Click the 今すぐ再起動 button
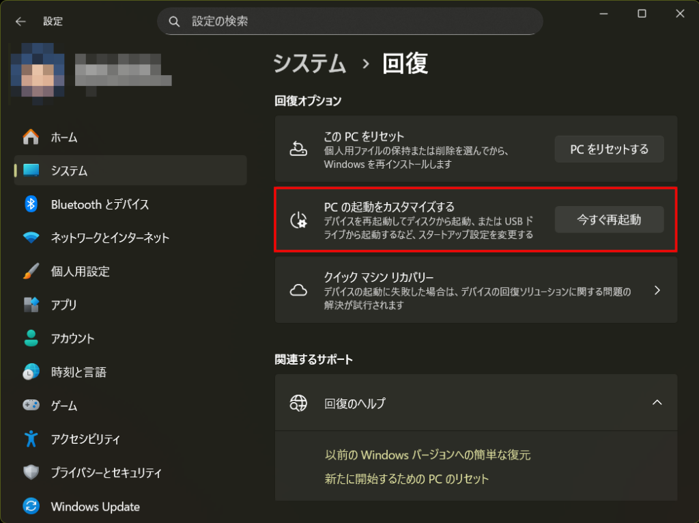The height and width of the screenshot is (523, 699). (x=609, y=219)
